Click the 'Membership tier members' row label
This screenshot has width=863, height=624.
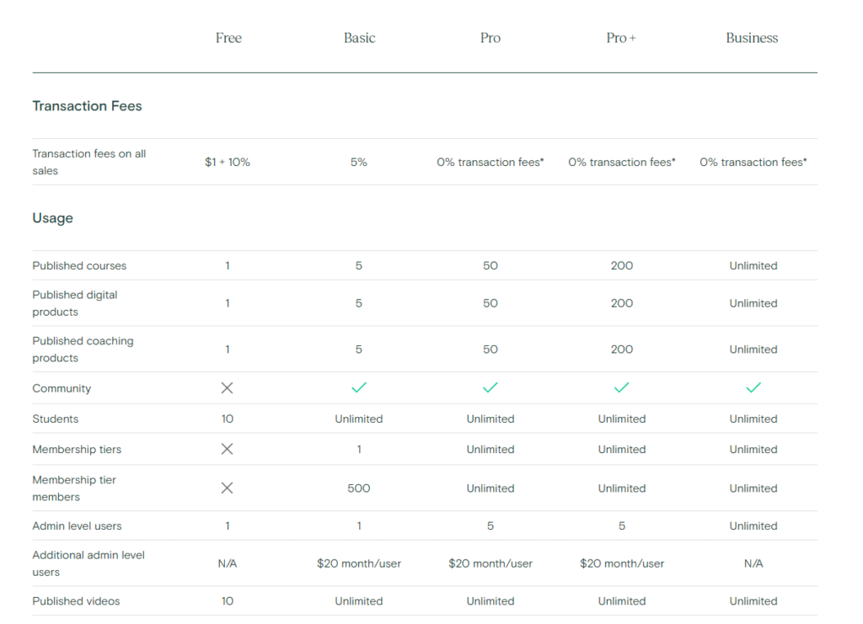pyautogui.click(x=74, y=488)
